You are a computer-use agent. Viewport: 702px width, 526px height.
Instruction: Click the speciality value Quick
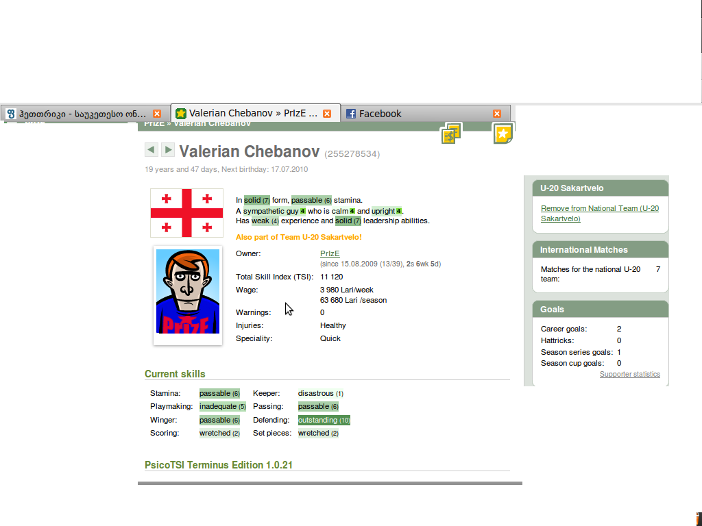(330, 338)
